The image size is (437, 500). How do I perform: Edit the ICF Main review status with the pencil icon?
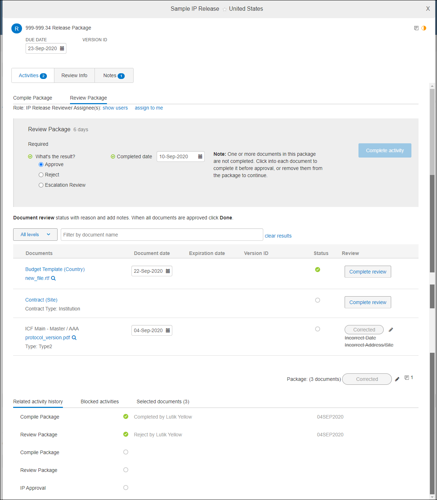[390, 330]
